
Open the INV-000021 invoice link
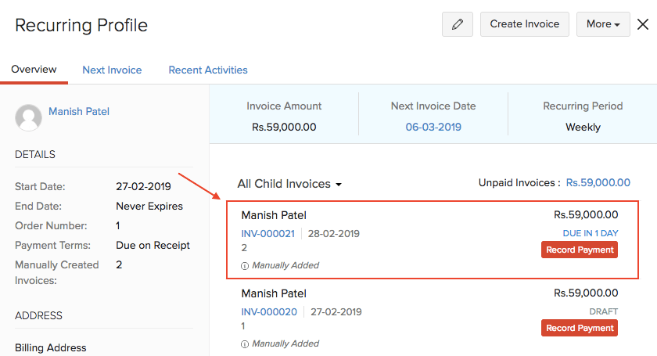(267, 233)
